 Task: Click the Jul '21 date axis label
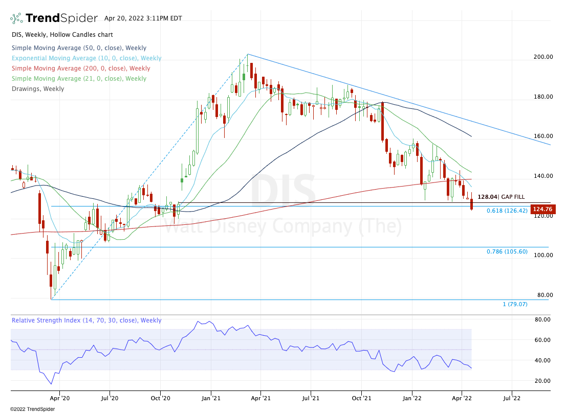point(311,398)
